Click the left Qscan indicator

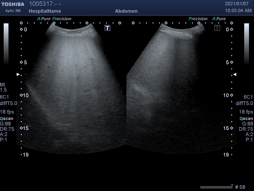[x=7, y=119]
